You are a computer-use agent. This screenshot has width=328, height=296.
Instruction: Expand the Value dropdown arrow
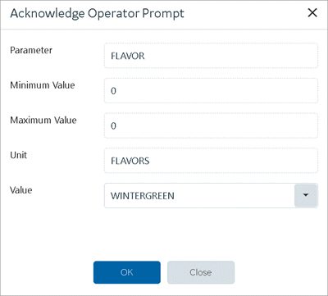[306, 195]
